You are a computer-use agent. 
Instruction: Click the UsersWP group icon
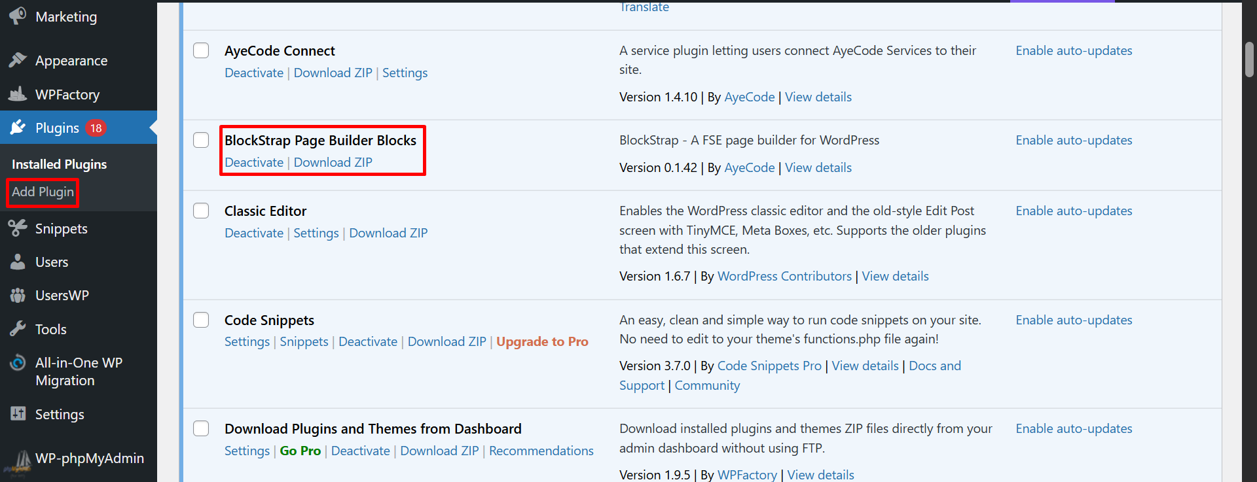click(18, 295)
